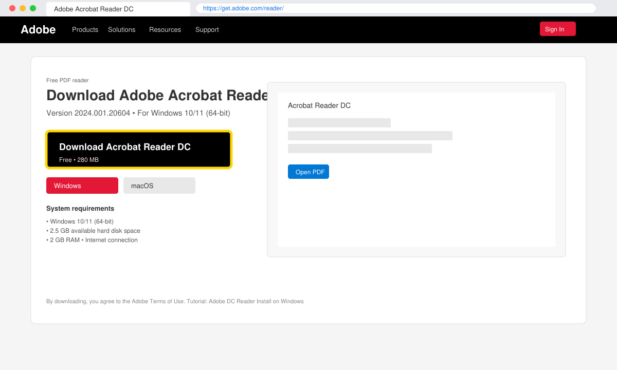The height and width of the screenshot is (370, 617).
Task: Click '2.5 GB available hard disk space' line
Action: [x=93, y=231]
